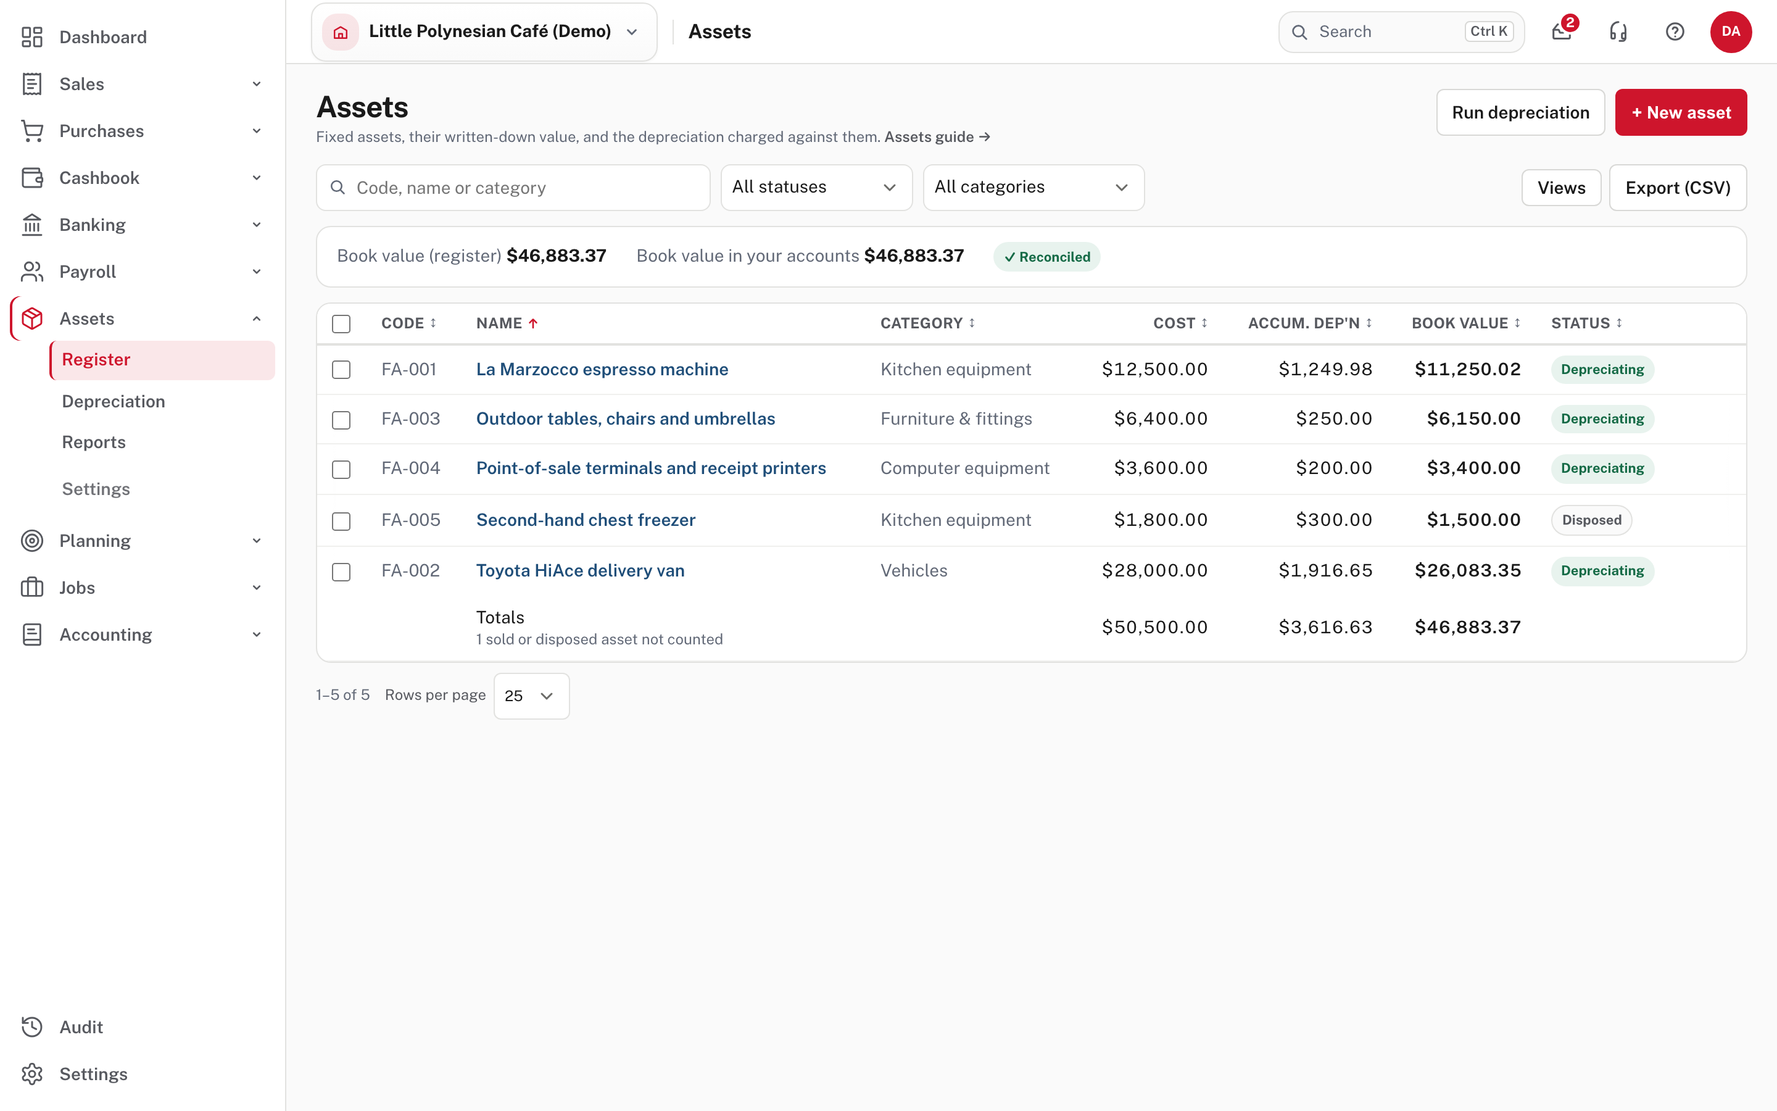Click the Jobs briefcase icon

31,588
